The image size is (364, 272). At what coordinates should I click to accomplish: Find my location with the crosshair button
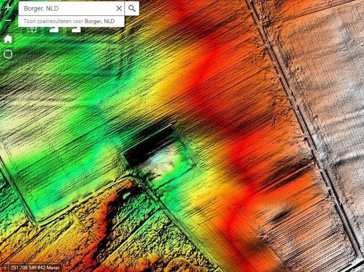point(8,54)
